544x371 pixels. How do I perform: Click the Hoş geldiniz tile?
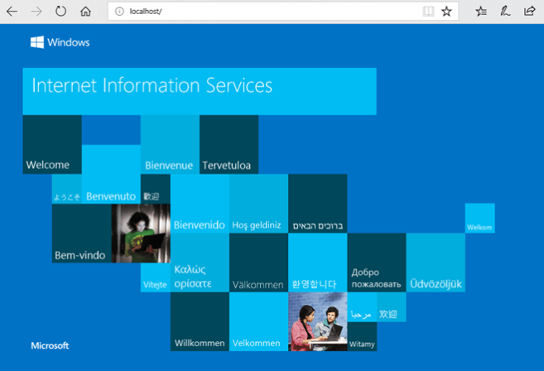[258, 204]
